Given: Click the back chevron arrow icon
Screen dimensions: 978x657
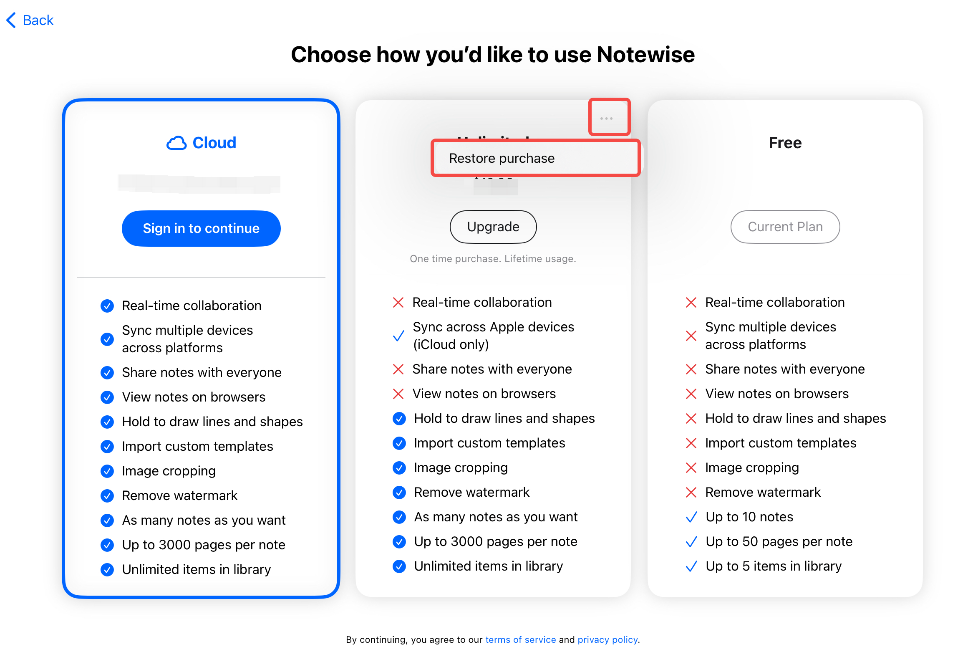Looking at the screenshot, I should pyautogui.click(x=11, y=20).
